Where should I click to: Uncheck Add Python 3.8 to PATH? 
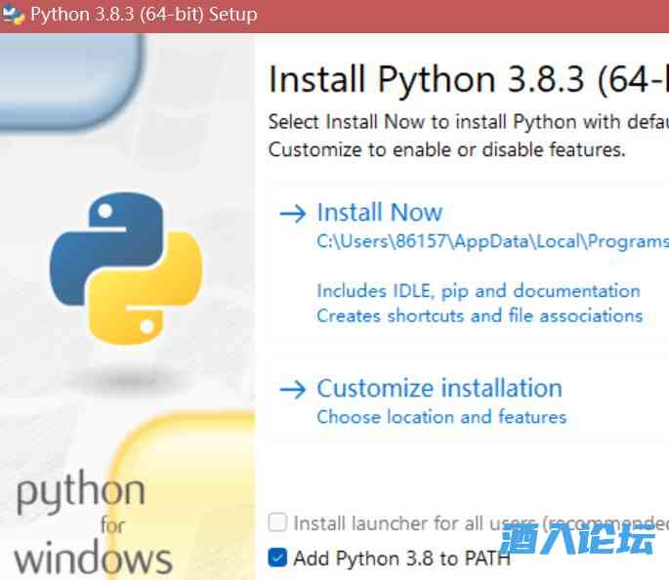point(277,558)
